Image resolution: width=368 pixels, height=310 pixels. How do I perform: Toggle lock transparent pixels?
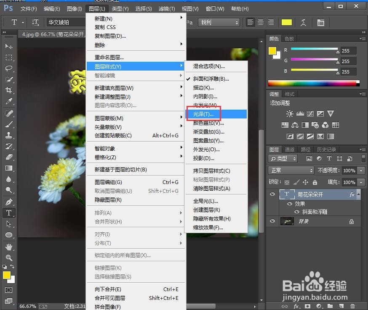[287, 182]
